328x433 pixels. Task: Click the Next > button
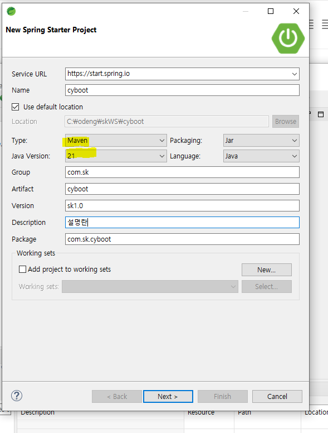tap(168, 397)
